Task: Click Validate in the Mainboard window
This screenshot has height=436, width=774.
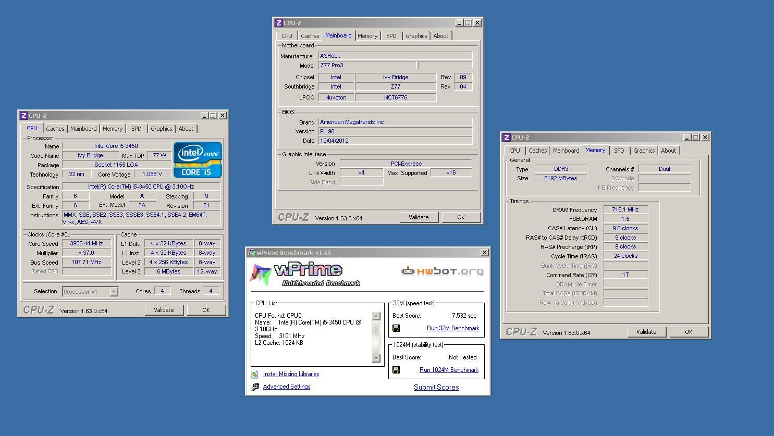Action: coord(419,217)
